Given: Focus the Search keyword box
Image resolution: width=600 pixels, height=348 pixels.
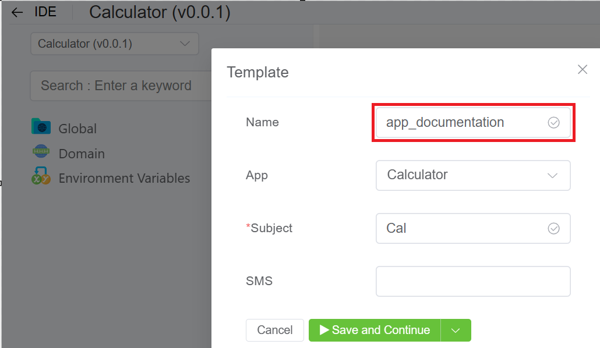Looking at the screenshot, I should [x=119, y=86].
